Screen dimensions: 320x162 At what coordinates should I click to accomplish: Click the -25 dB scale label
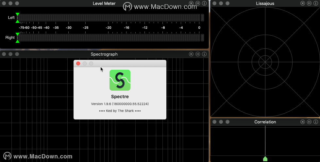point(85,27)
